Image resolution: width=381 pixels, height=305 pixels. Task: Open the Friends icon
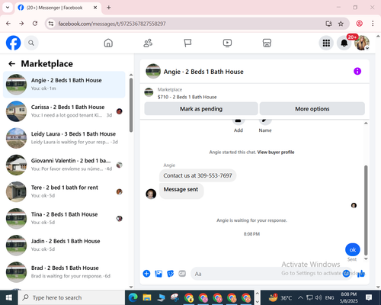coord(148,43)
